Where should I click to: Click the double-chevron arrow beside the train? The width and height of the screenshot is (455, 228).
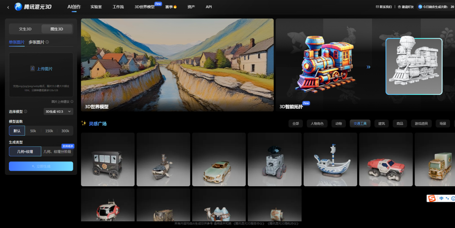368,67
